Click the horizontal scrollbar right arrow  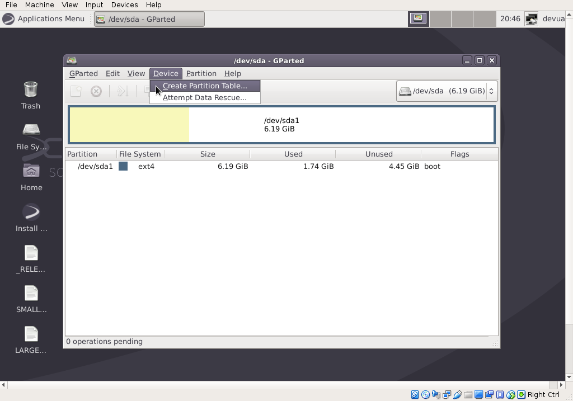click(x=561, y=385)
